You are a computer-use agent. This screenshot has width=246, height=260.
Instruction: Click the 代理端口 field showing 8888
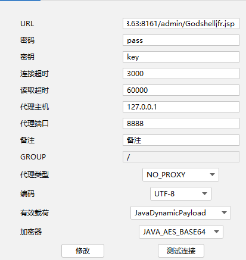[181, 124]
